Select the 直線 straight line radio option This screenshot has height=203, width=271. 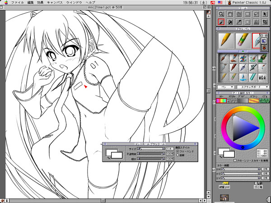tap(178, 155)
